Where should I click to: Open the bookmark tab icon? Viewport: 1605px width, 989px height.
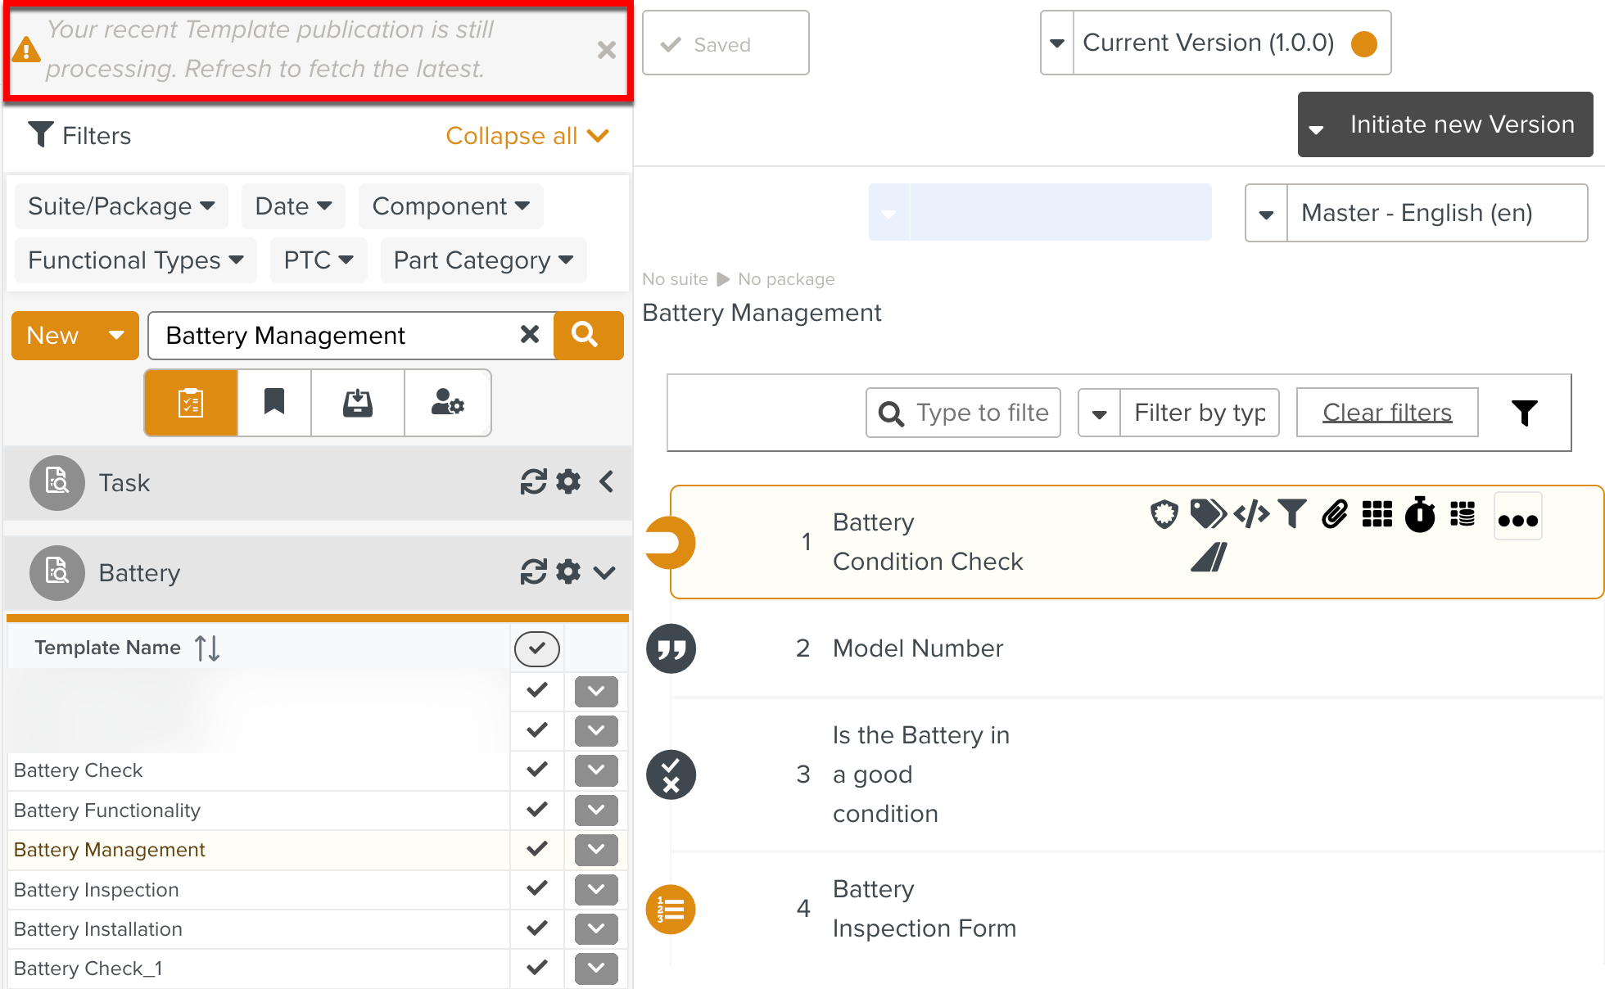point(274,403)
